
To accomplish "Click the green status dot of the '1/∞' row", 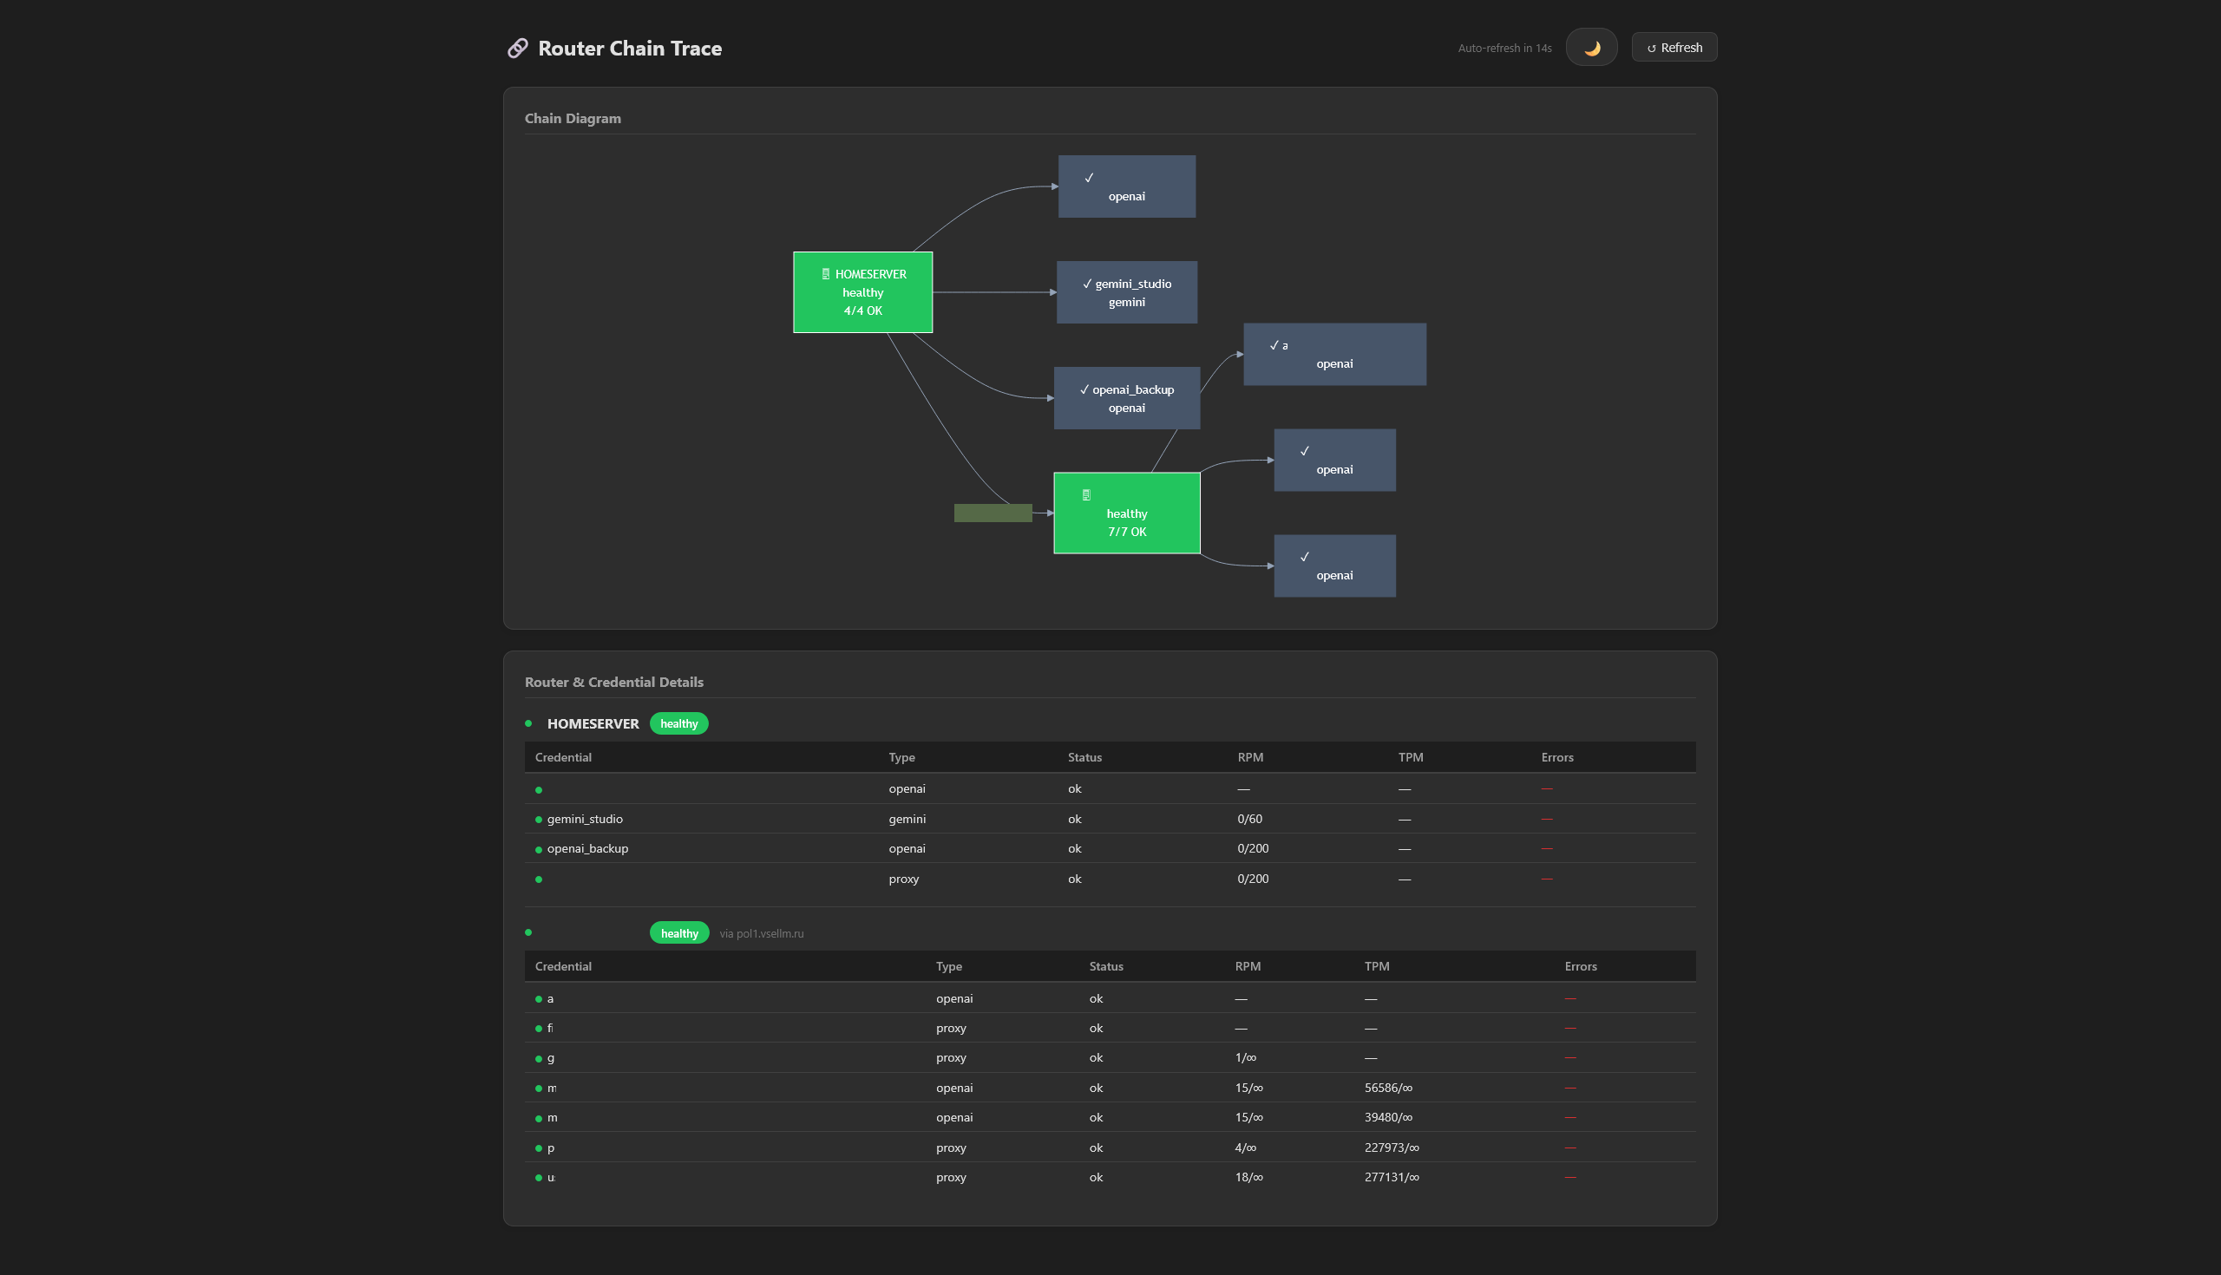I will pos(539,1059).
